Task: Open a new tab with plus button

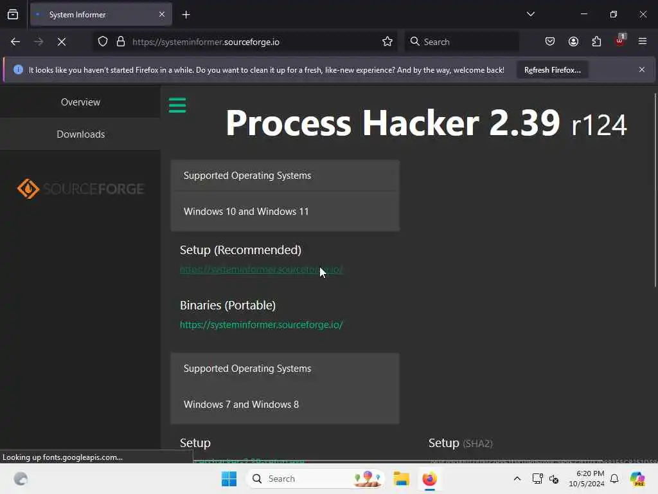Action: coord(186,15)
